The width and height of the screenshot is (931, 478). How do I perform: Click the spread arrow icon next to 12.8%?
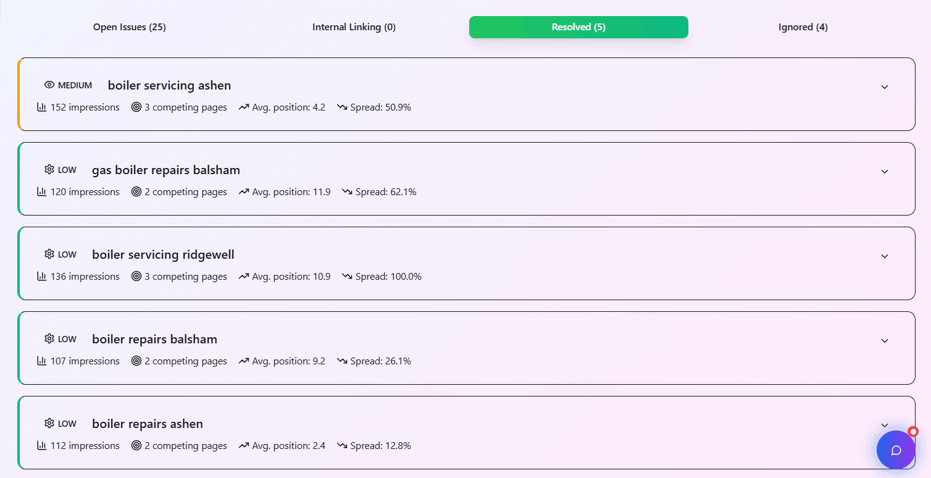tap(342, 445)
